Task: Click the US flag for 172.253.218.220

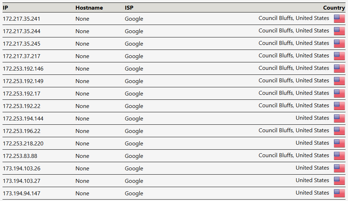Action: pyautogui.click(x=339, y=143)
